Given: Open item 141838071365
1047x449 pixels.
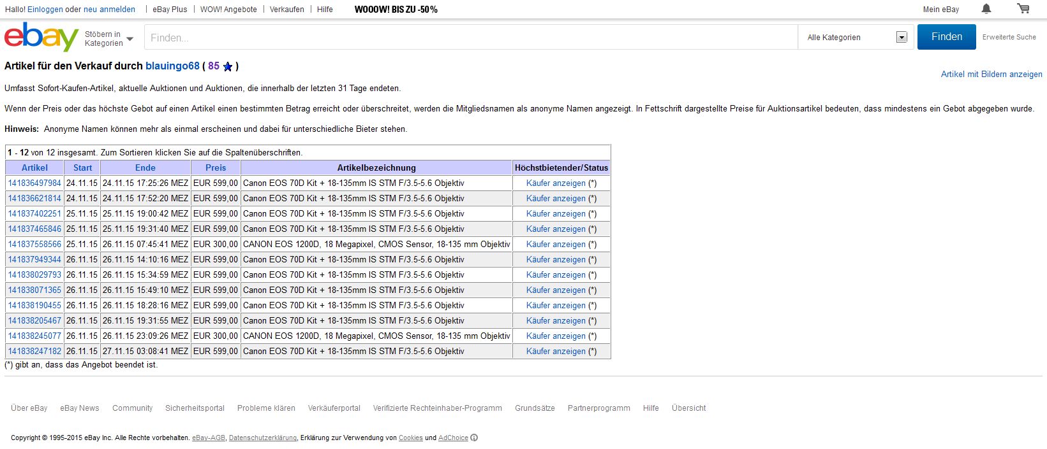Looking at the screenshot, I should coord(34,290).
